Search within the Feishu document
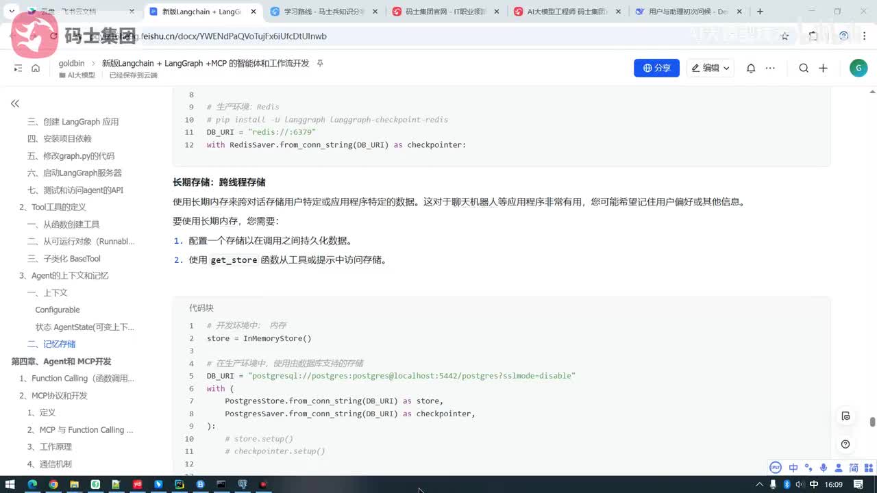 click(x=804, y=68)
